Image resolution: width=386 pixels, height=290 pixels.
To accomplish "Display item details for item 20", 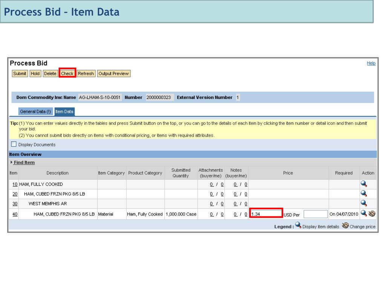I will [364, 194].
